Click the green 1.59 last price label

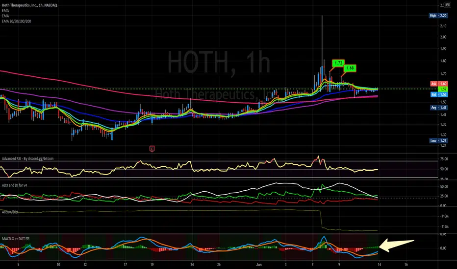443,89
